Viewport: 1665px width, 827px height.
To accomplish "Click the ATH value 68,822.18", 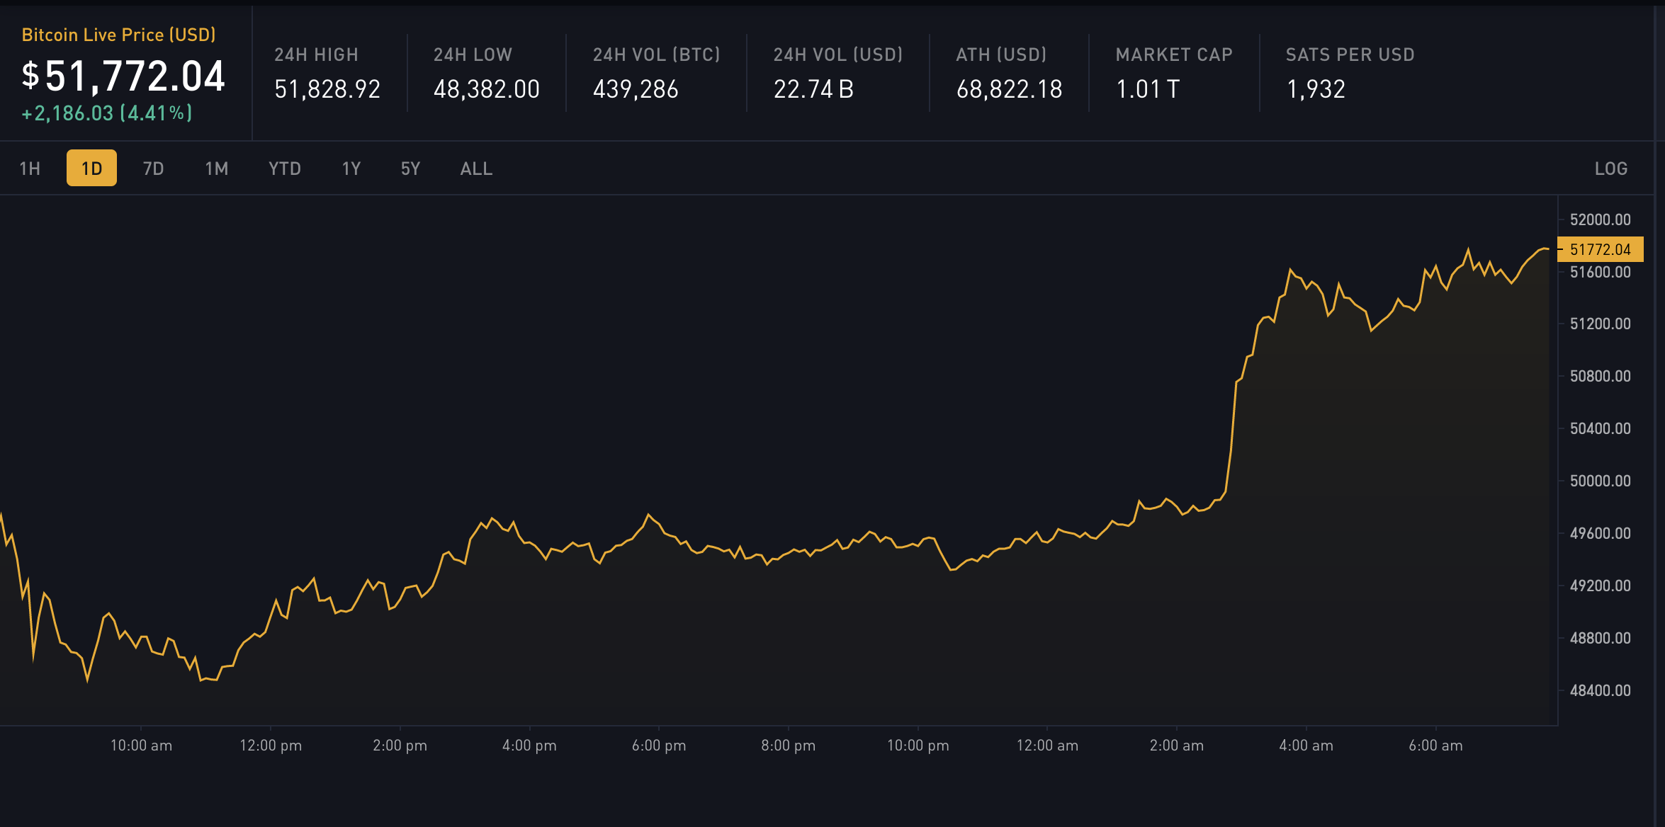I will point(1009,89).
